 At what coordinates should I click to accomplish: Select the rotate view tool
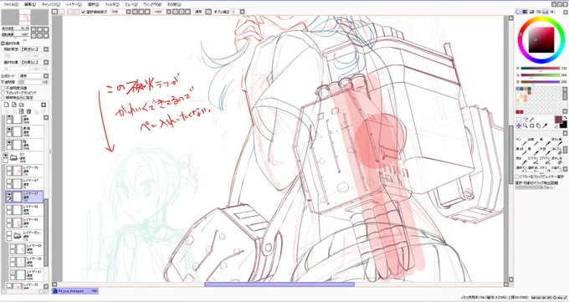[532, 125]
